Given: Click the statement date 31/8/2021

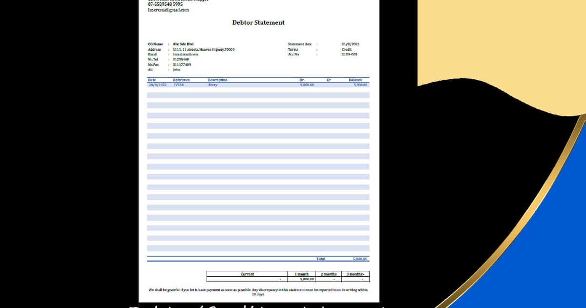Looking at the screenshot, I should [x=350, y=44].
